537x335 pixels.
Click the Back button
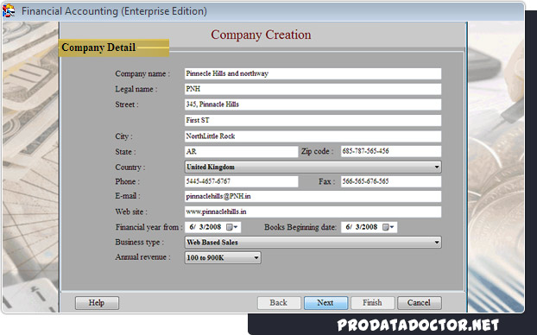[x=279, y=303]
